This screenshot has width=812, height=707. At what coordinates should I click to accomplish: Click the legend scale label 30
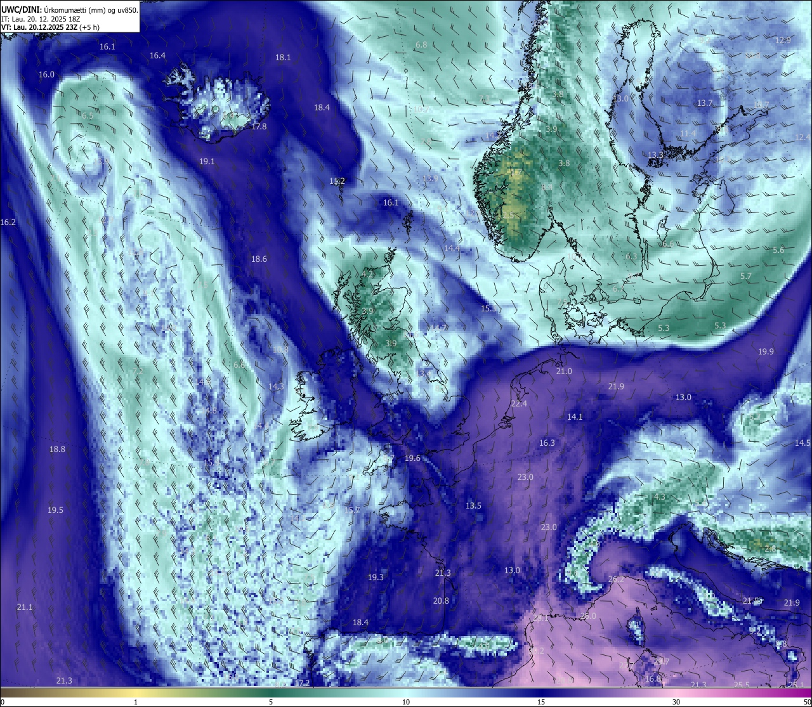tap(676, 702)
